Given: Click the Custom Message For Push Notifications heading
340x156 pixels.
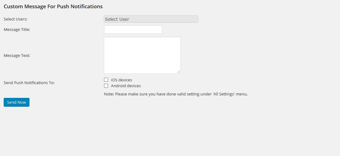Looking at the screenshot, I should click(x=53, y=6).
